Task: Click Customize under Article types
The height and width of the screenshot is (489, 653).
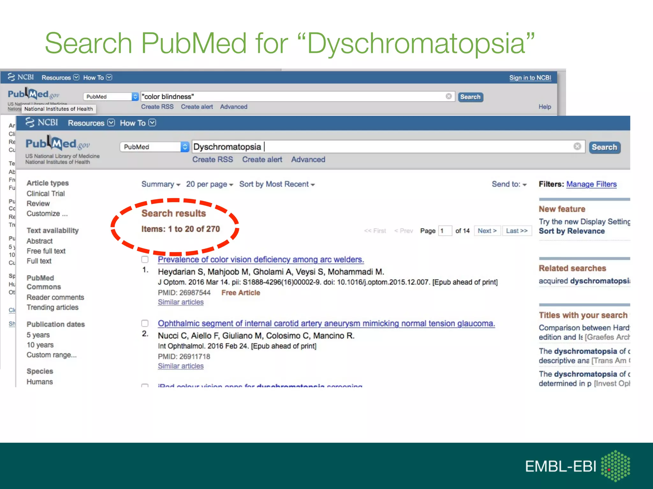Action: click(x=47, y=214)
